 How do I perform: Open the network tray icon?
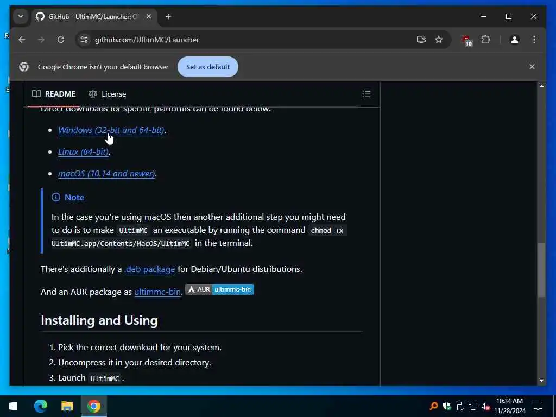tap(473, 406)
